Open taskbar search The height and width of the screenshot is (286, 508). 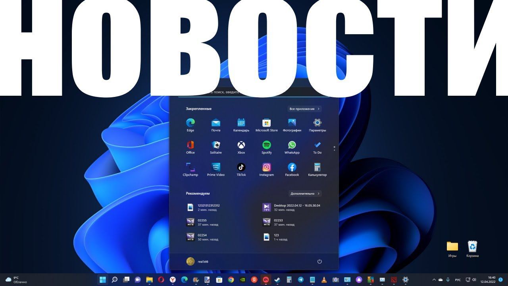click(x=114, y=280)
